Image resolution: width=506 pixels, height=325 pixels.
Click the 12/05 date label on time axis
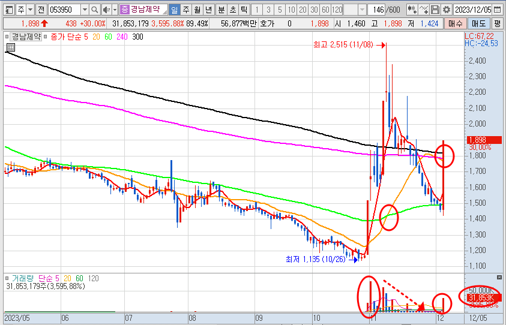[478, 318]
